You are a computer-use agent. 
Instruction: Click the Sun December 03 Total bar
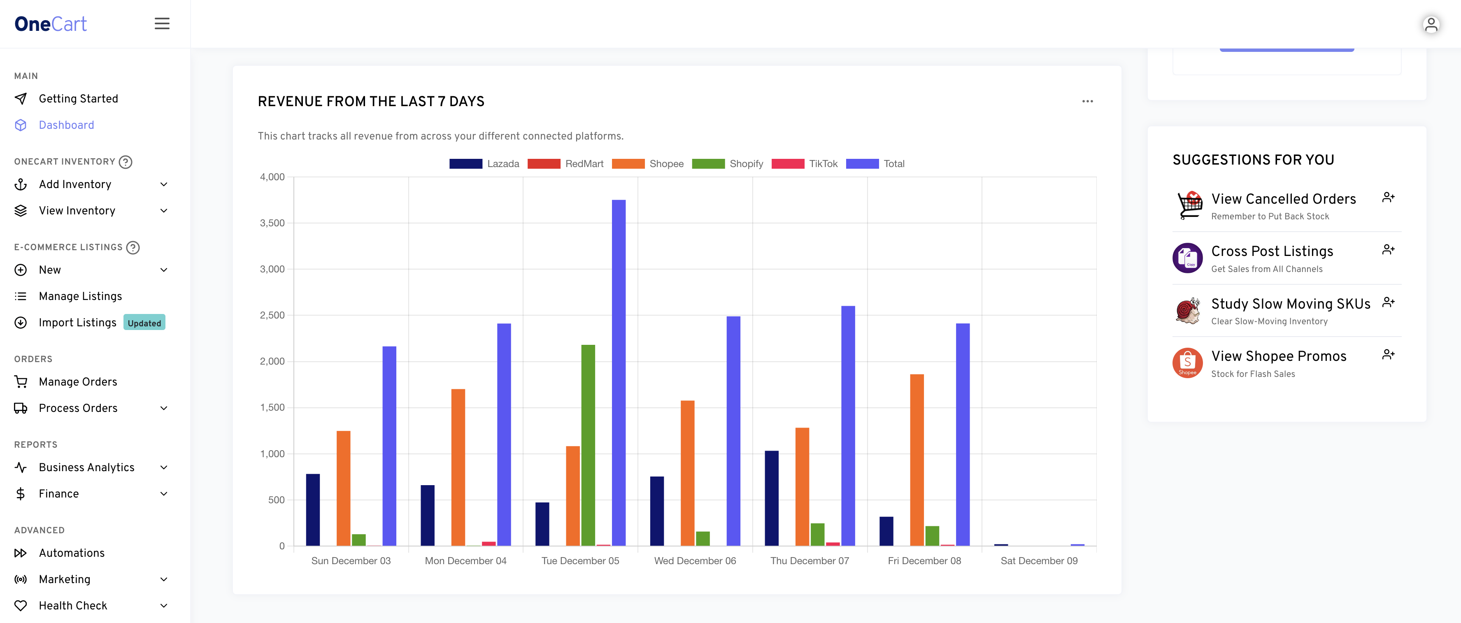tap(390, 446)
